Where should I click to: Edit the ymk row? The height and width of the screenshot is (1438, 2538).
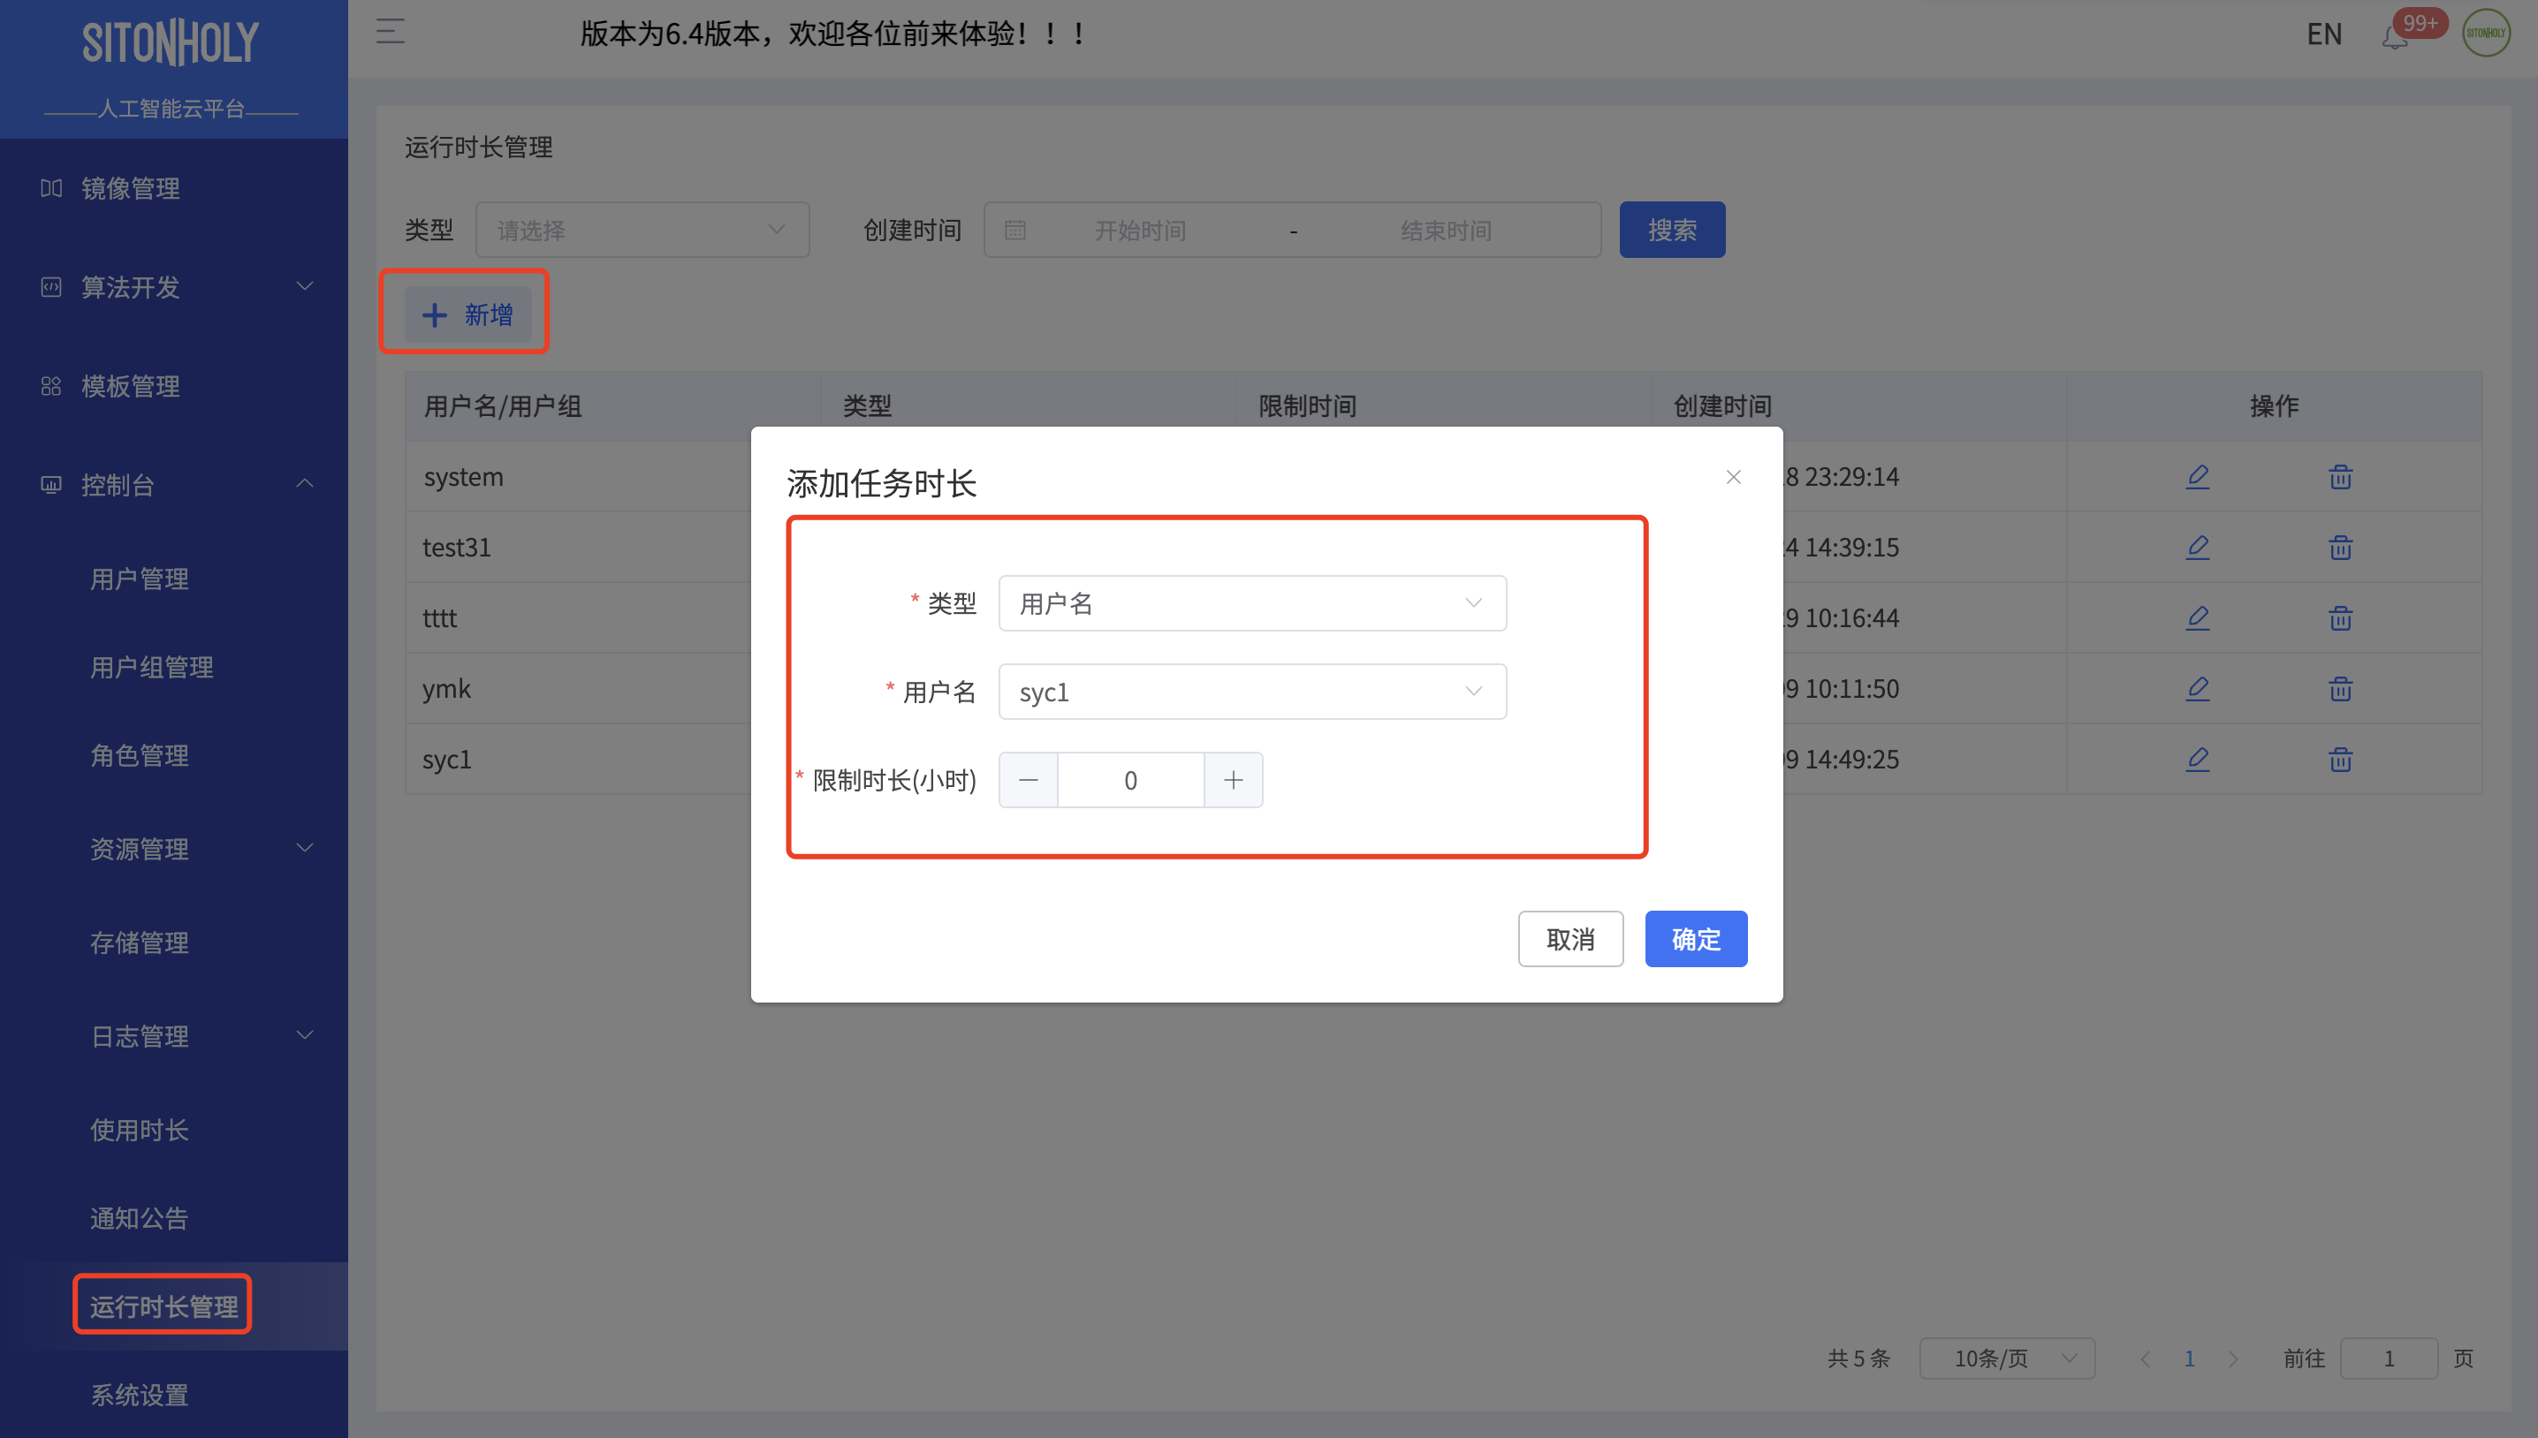(x=2197, y=688)
